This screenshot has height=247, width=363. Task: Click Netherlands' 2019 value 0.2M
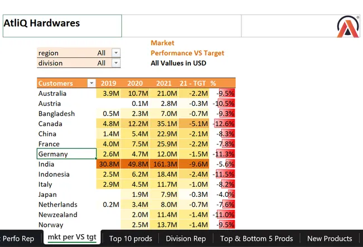(108, 205)
